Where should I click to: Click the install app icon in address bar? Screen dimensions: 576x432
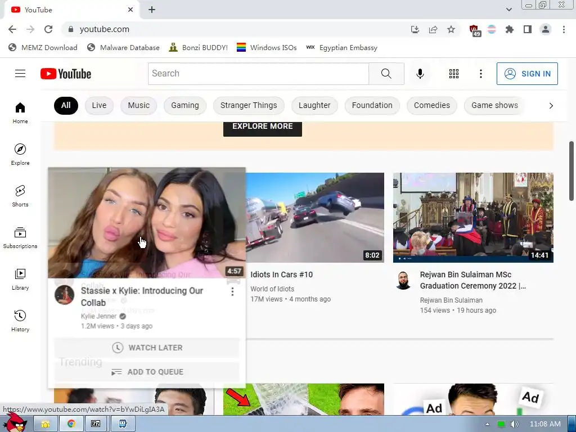(x=415, y=29)
